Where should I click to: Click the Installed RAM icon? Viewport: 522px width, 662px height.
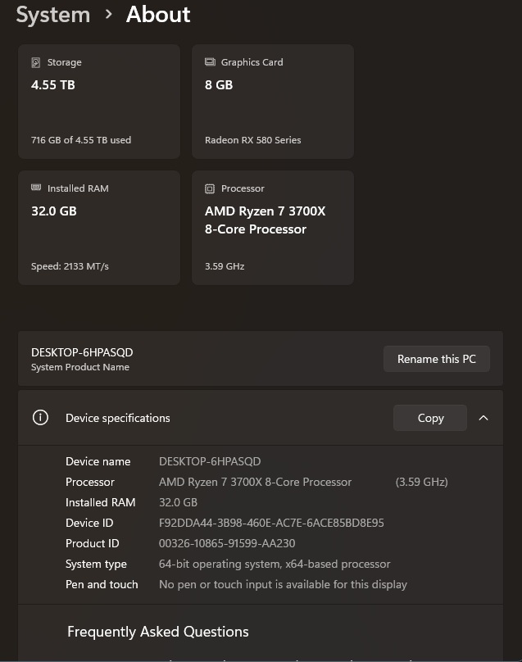click(x=35, y=188)
